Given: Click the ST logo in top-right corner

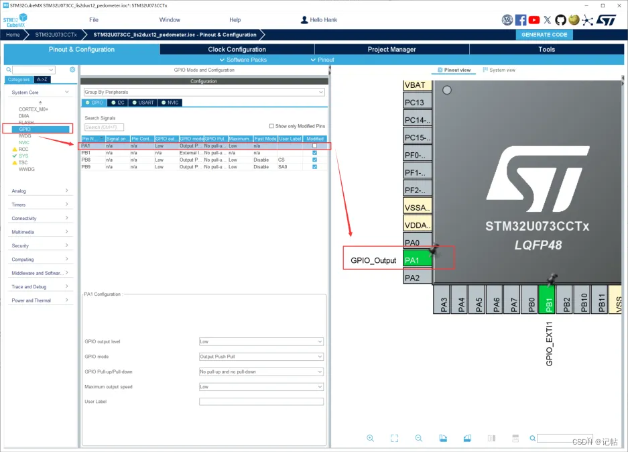Looking at the screenshot, I should point(606,20).
